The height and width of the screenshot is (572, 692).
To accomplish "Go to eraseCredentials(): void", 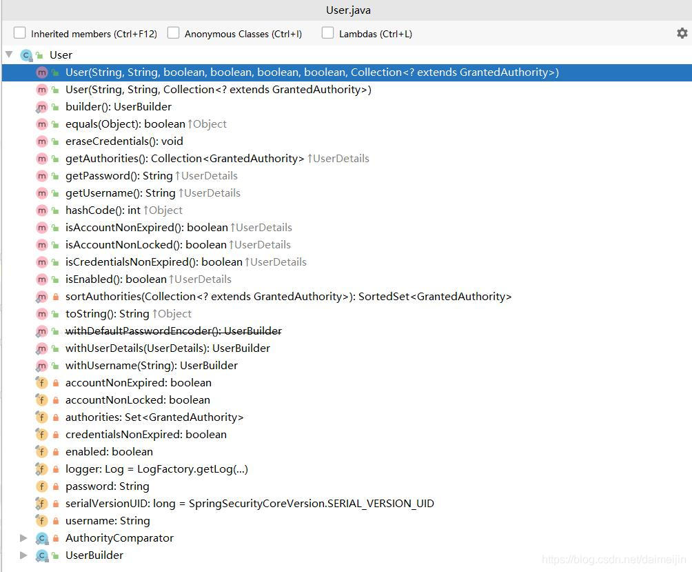I will click(124, 141).
